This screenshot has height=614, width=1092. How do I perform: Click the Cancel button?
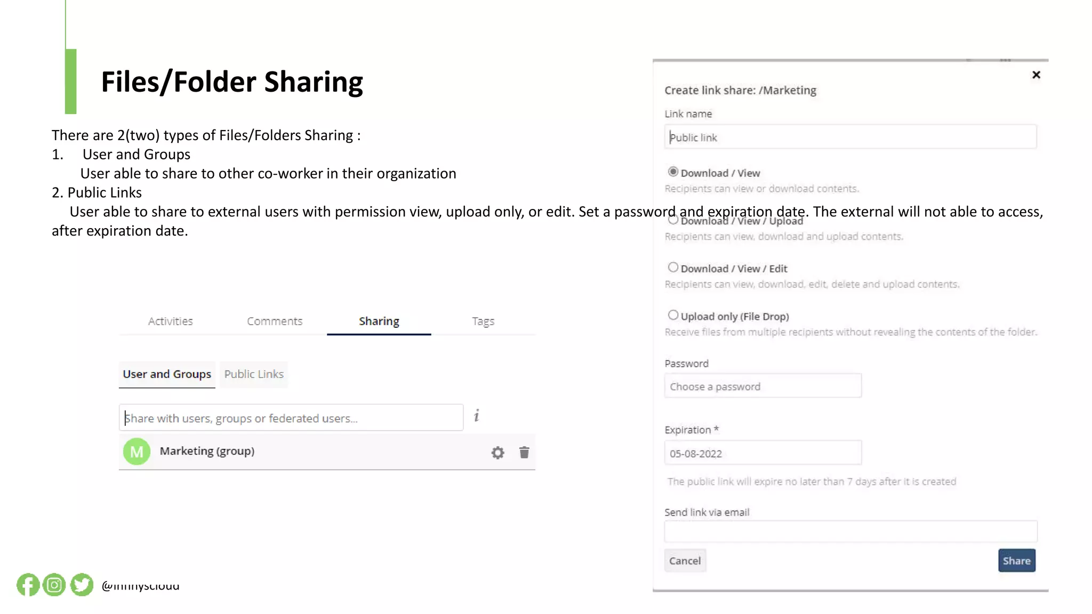685,561
